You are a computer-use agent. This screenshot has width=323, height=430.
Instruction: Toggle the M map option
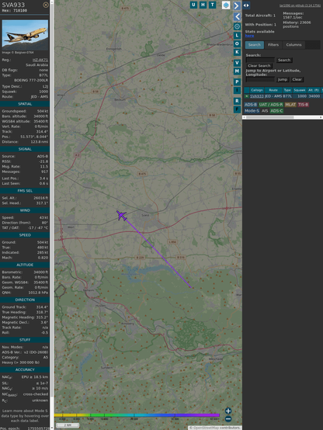(x=237, y=71)
